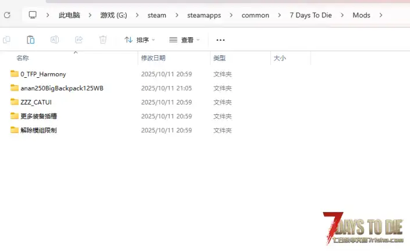
Task: Select 解除模组限制 folder name
Action: point(39,130)
